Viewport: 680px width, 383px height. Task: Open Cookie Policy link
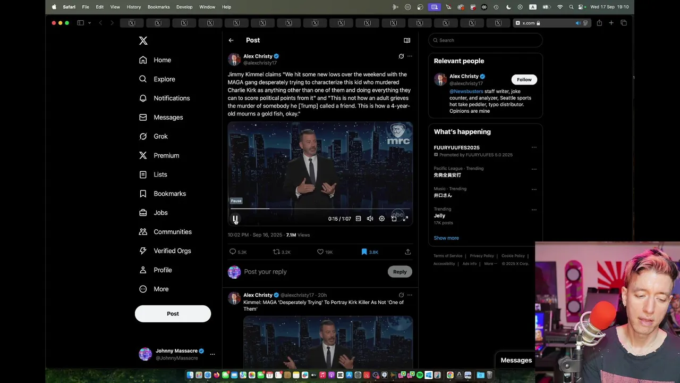514,256
